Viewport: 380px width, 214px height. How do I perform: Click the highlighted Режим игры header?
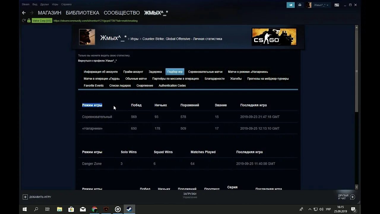coord(92,105)
